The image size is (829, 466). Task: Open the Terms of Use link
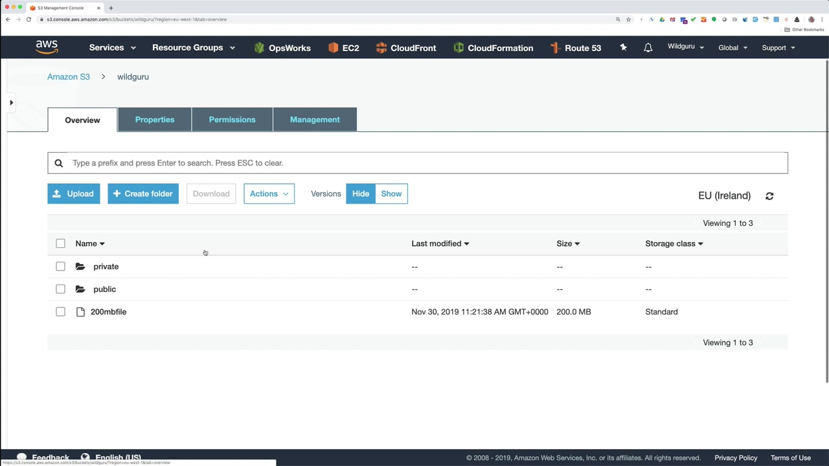(x=791, y=458)
